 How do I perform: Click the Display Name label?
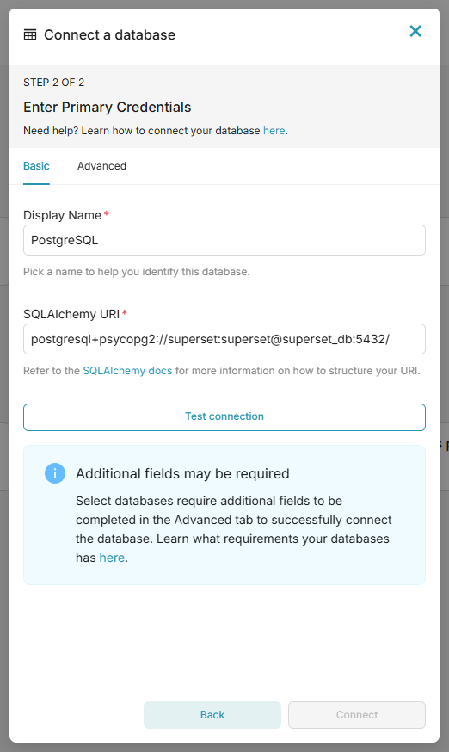click(x=62, y=215)
